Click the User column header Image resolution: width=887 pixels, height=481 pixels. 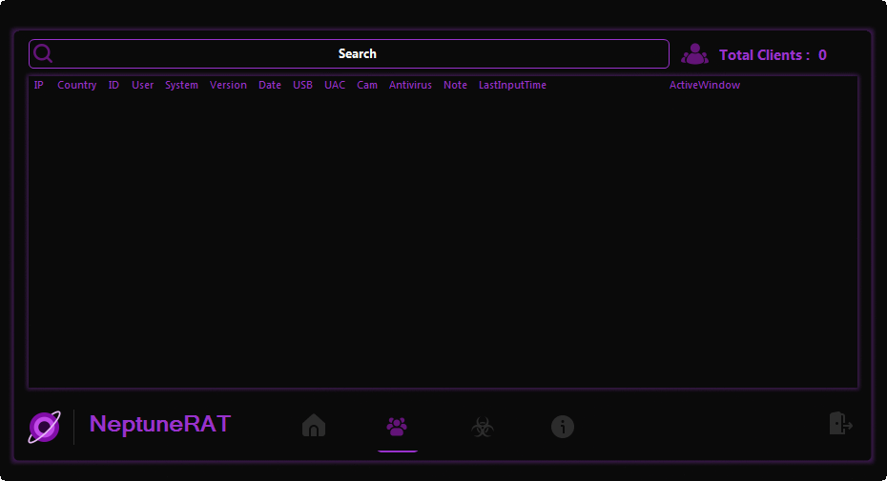[142, 85]
